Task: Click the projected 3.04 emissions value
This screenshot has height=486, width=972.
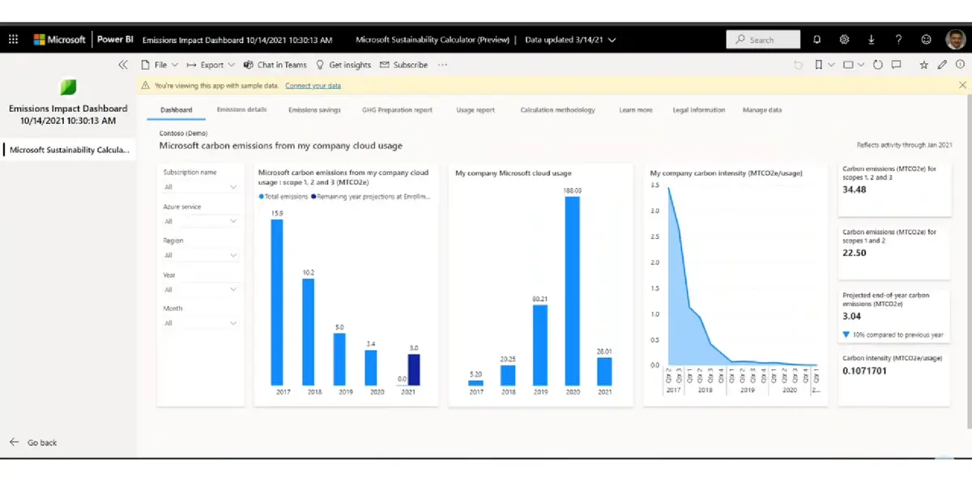Action: (x=851, y=316)
